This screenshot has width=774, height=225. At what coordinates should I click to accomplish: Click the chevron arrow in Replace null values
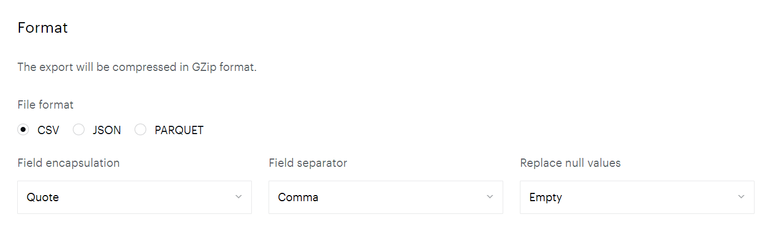[x=741, y=197]
